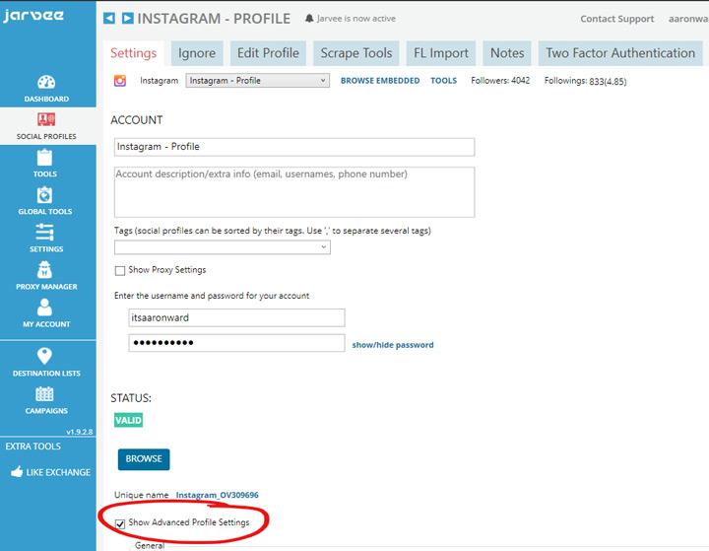
Task: Click the v1.9.2.8 version label
Action: tap(79, 432)
